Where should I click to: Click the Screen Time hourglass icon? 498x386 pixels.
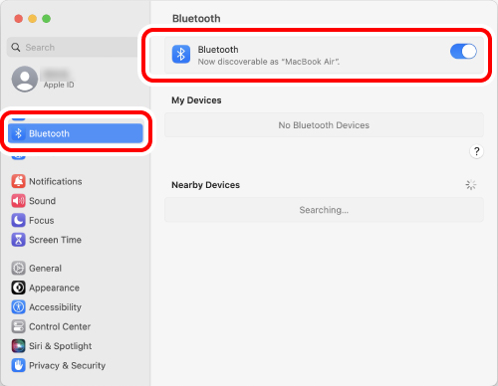[x=18, y=240]
